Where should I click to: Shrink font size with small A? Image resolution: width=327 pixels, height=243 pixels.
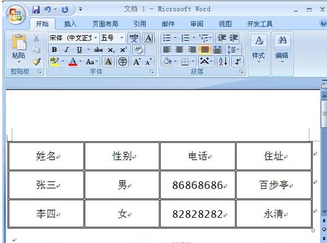(148, 62)
